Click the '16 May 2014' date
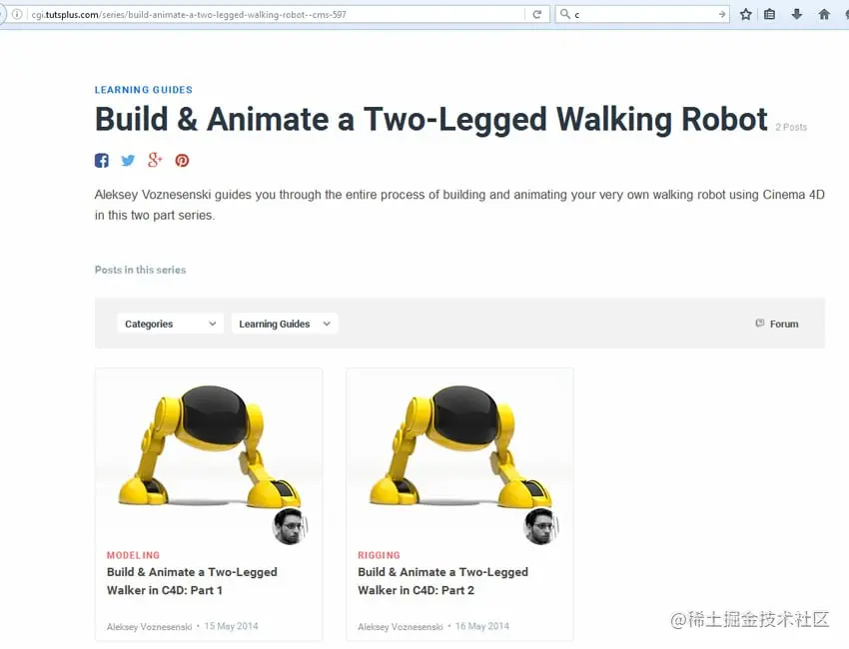This screenshot has height=649, width=849. [x=482, y=626]
